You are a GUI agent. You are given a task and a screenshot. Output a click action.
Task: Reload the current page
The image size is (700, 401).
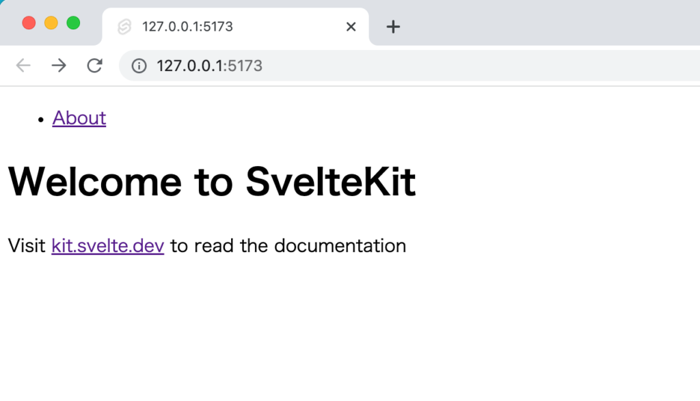[95, 66]
